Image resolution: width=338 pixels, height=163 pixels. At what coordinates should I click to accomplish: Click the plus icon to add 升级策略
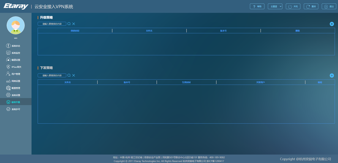click(x=332, y=24)
